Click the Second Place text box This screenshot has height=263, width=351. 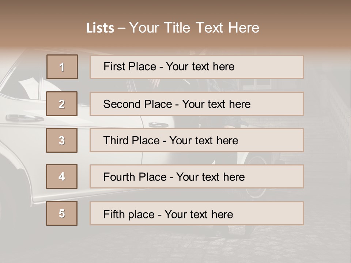click(x=197, y=104)
